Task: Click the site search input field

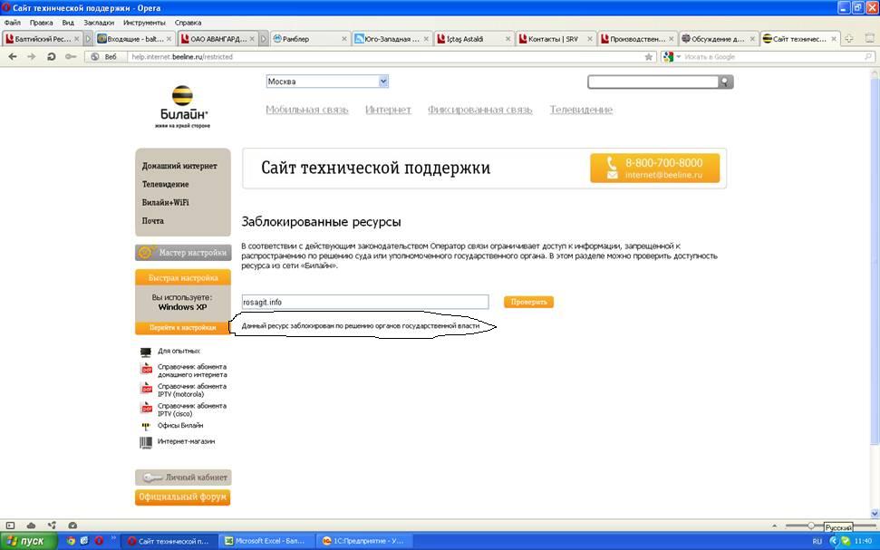Action: [x=653, y=82]
